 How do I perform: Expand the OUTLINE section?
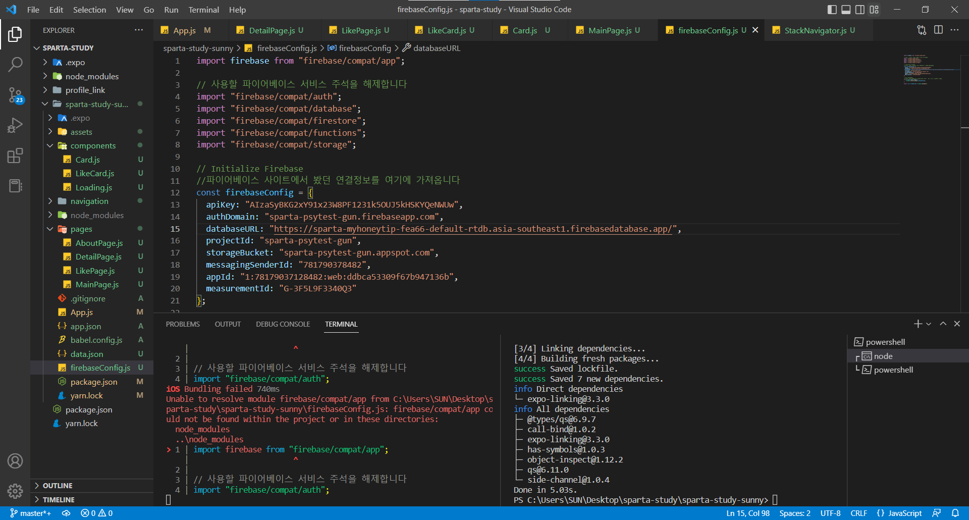click(x=92, y=486)
